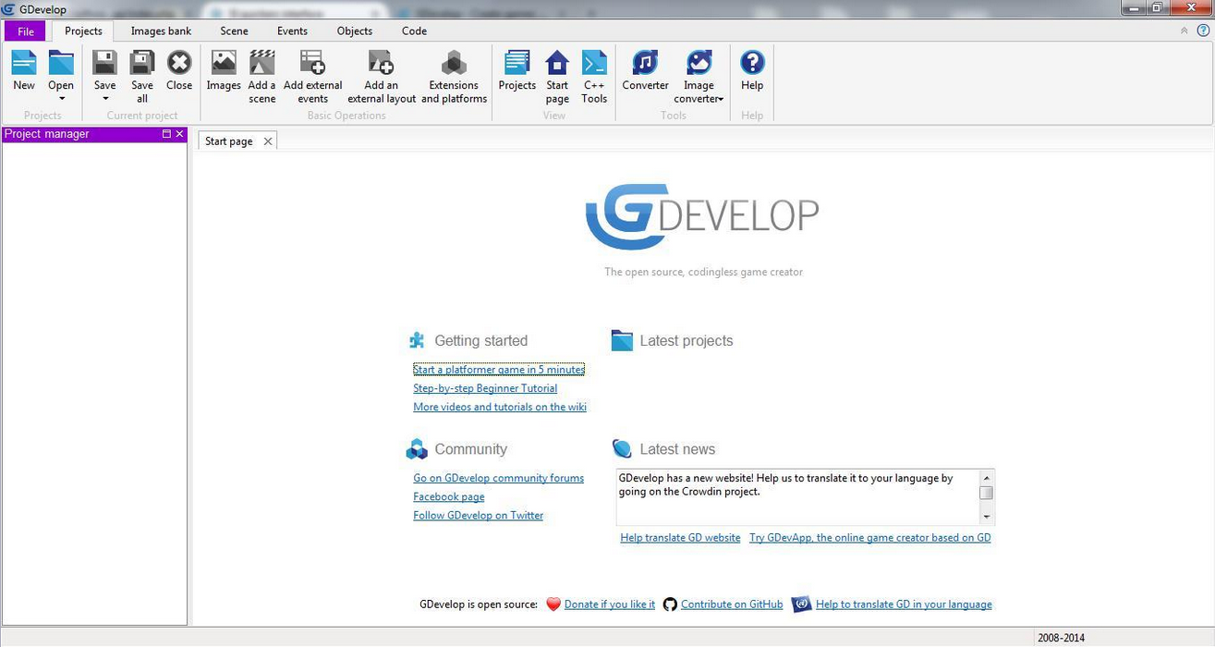Click the Follow GDevelop on Twitter link
The image size is (1215, 647).
pyautogui.click(x=479, y=515)
